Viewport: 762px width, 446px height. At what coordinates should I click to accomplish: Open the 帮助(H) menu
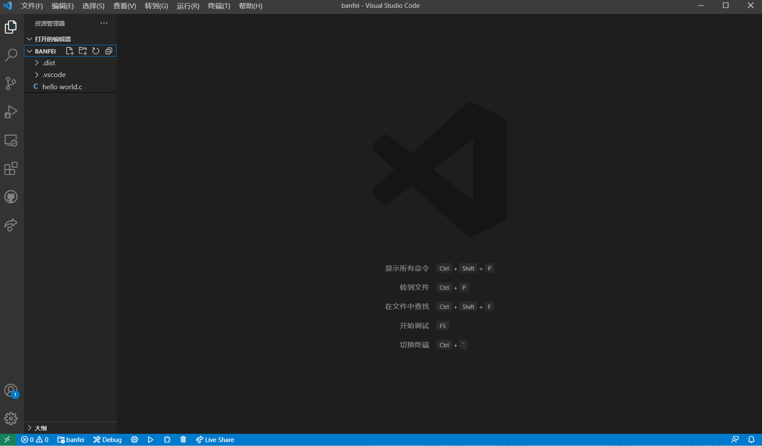(x=251, y=6)
